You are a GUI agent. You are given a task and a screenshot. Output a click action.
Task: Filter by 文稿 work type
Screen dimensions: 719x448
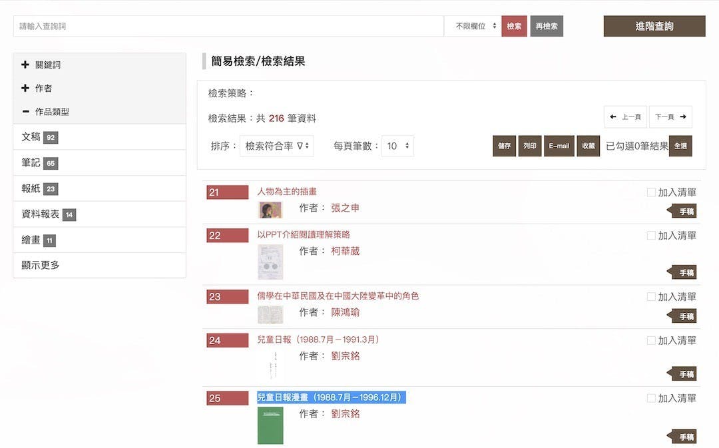(31, 137)
